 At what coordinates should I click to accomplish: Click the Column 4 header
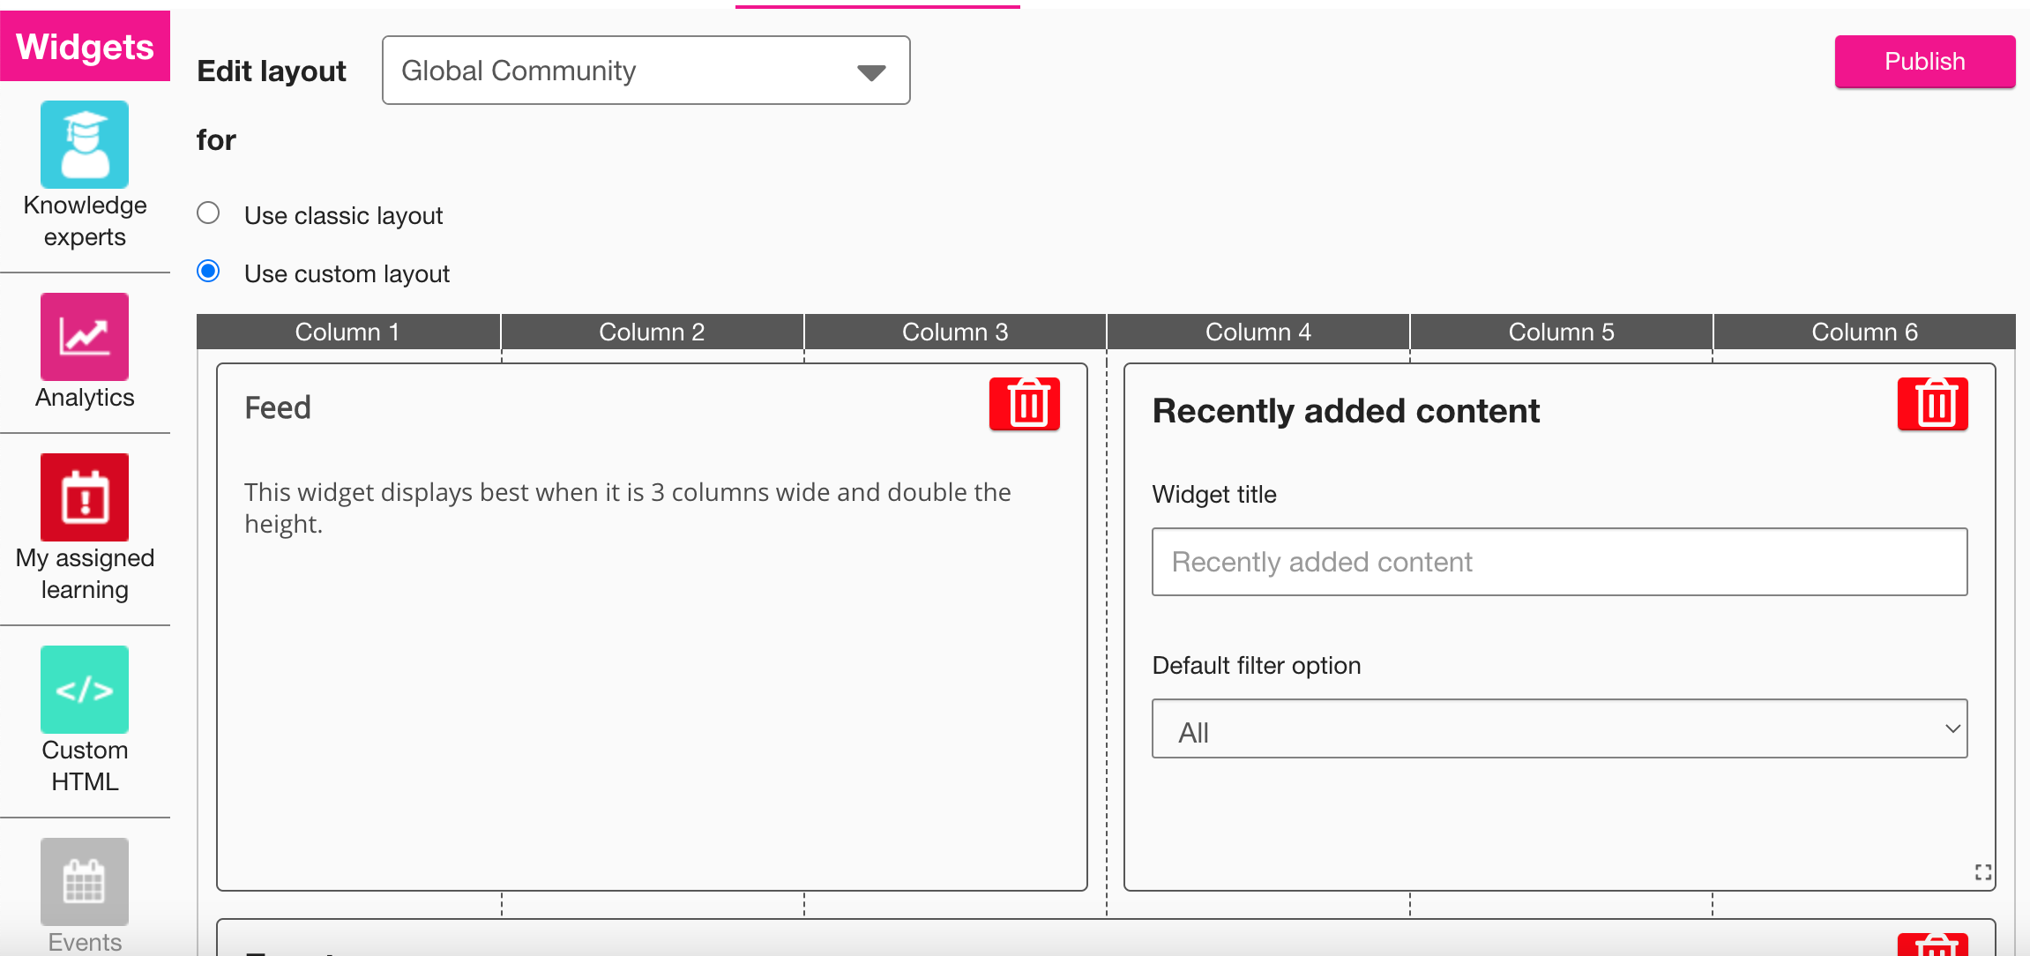click(1258, 332)
